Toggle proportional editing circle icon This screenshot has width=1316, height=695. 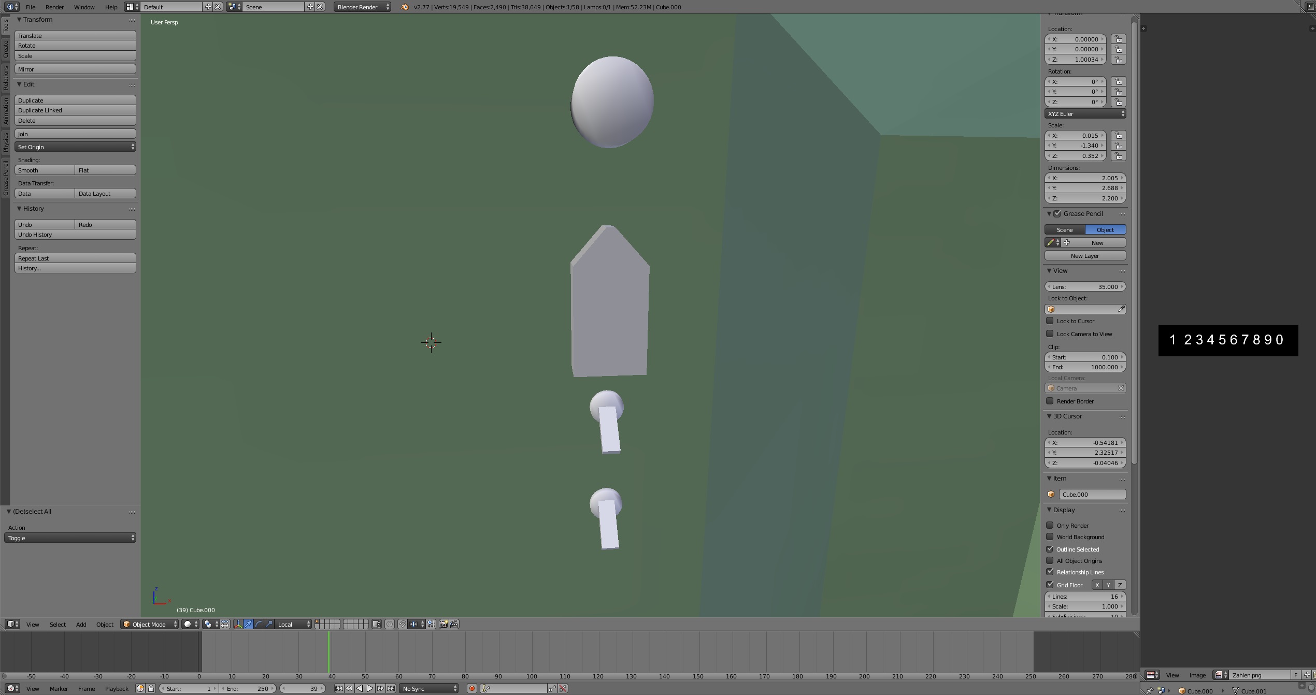(x=390, y=624)
